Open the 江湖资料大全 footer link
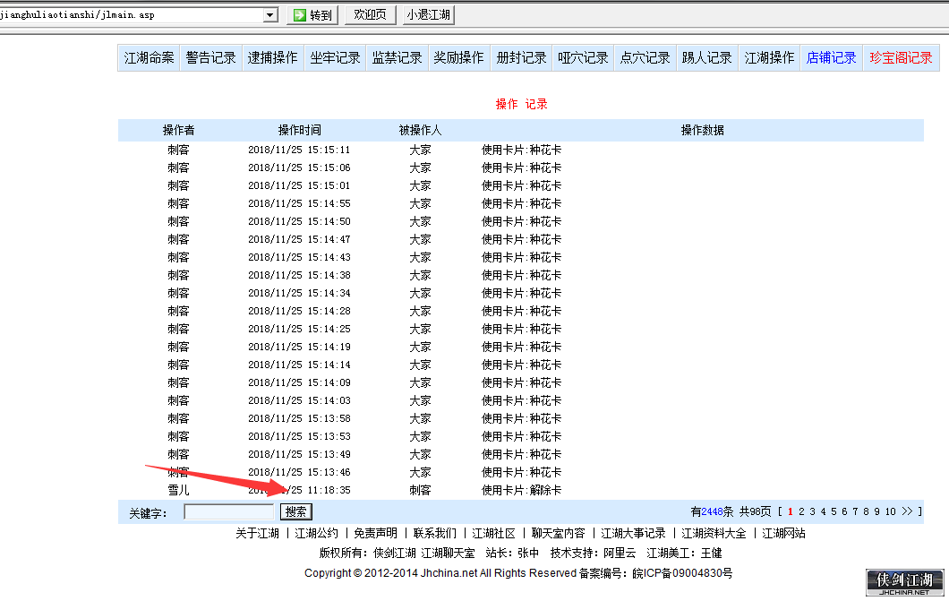Screen dimensions: 949x601 [714, 533]
